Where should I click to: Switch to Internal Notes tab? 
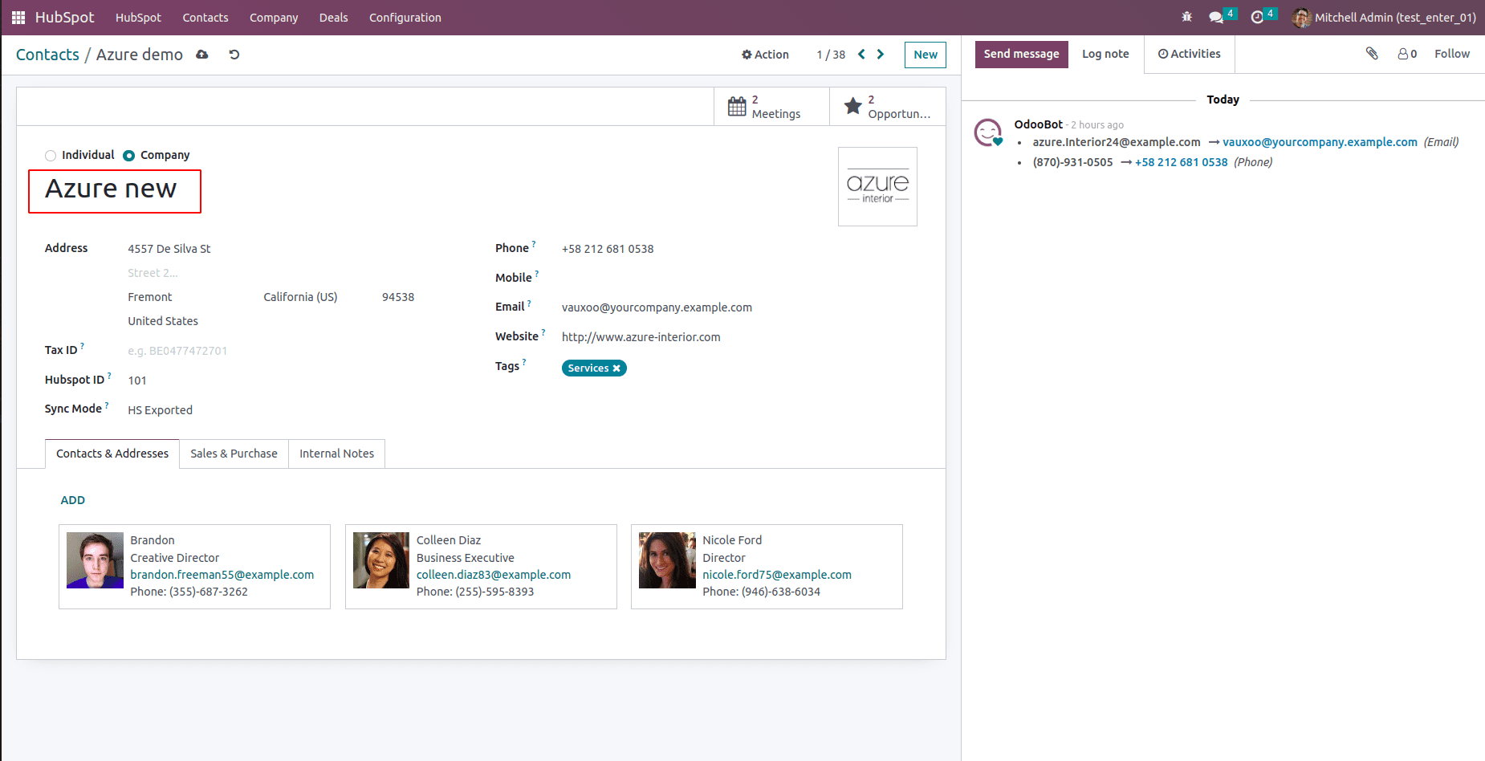tap(336, 454)
